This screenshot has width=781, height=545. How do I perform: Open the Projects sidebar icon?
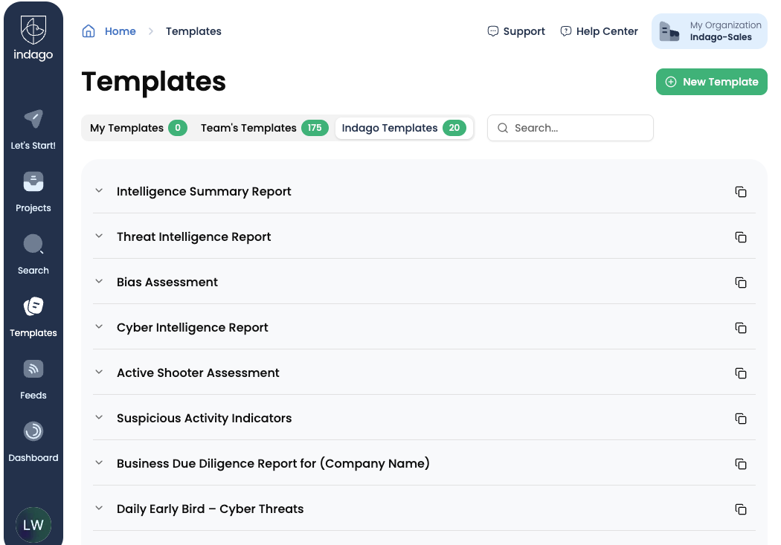pyautogui.click(x=33, y=181)
